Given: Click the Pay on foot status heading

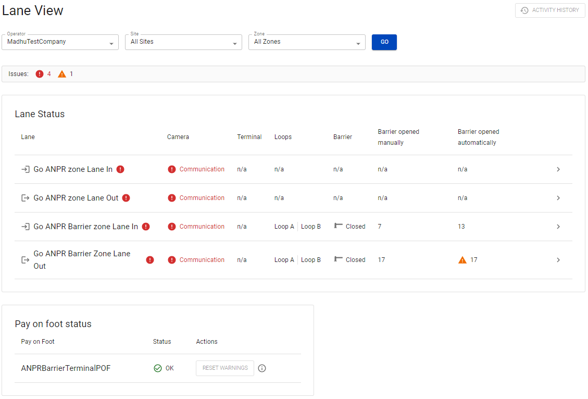Looking at the screenshot, I should click(53, 324).
